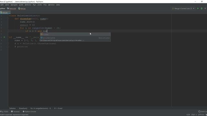Click the for-loop breadcrumb at editor bottom

[41, 108]
